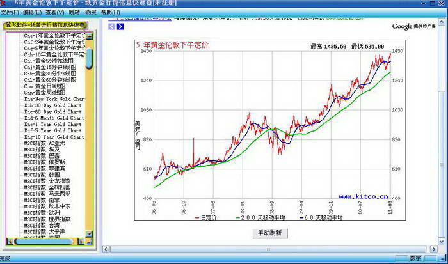Viewport: 448px width, 264px height.
Task: Select MSCI指数 世界指数 item
Action: (47, 219)
